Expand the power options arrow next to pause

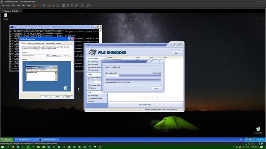tap(38, 5)
